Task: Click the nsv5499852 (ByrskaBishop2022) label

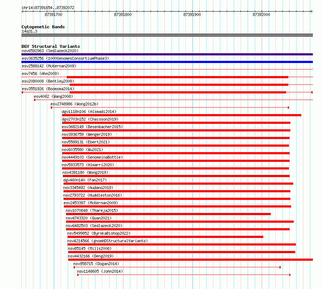Action: click(x=99, y=233)
